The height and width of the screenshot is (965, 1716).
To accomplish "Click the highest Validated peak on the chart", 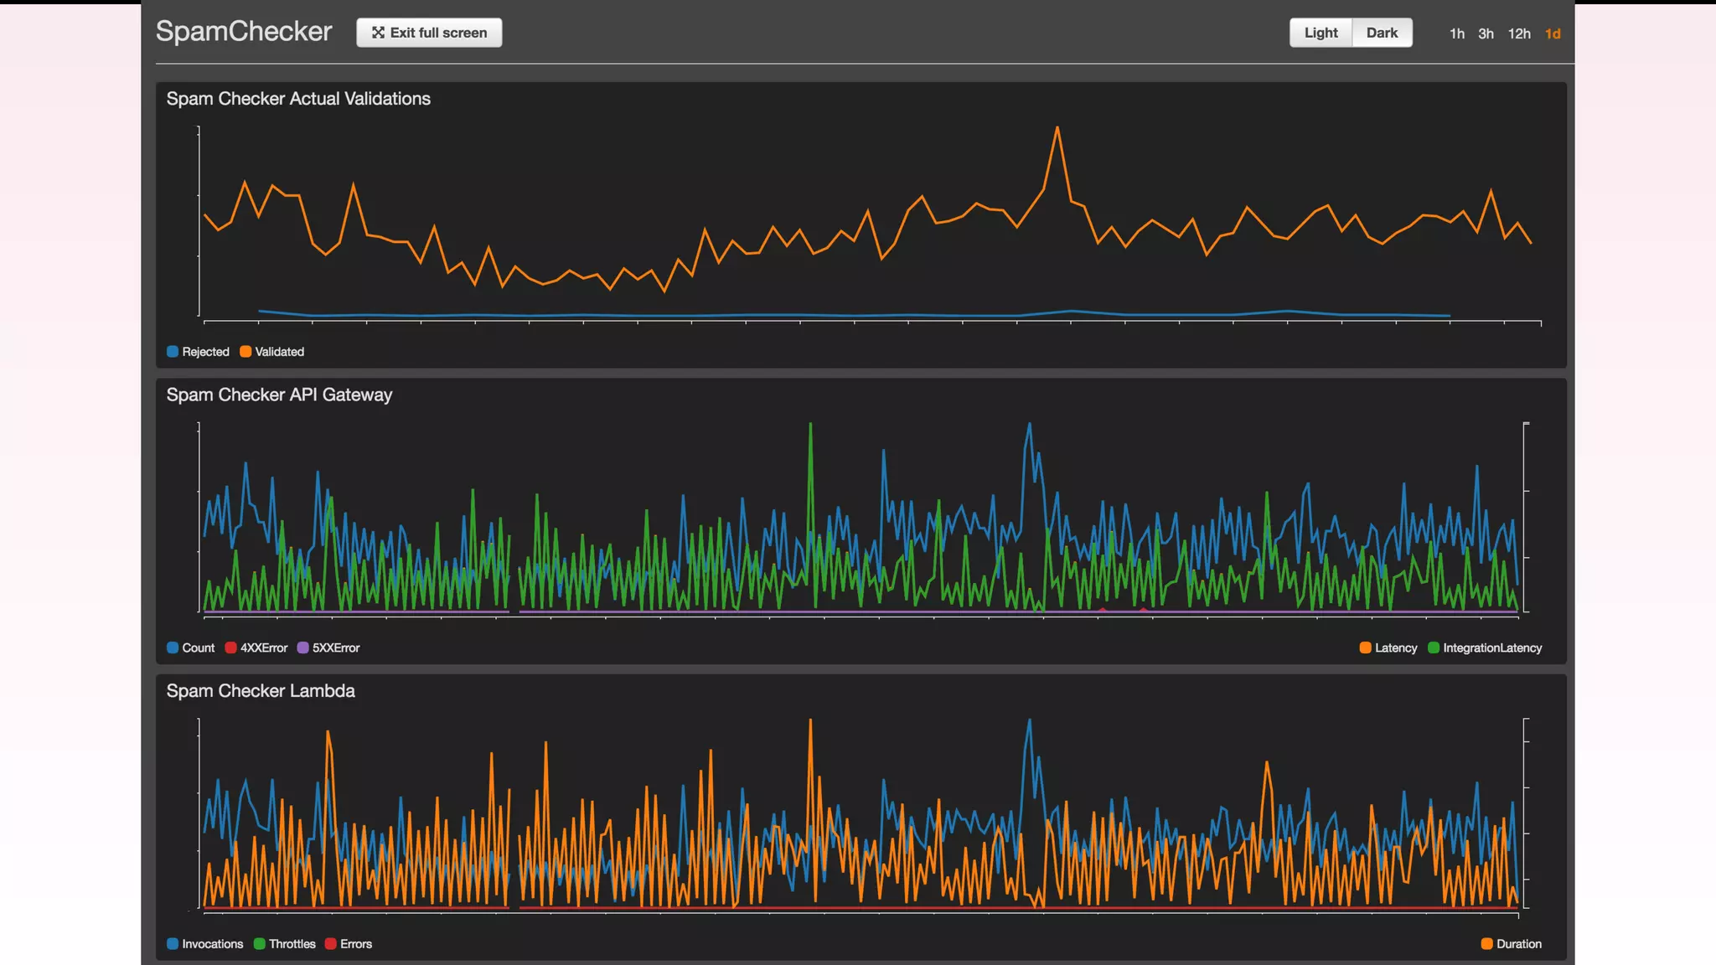I will click(x=1057, y=128).
